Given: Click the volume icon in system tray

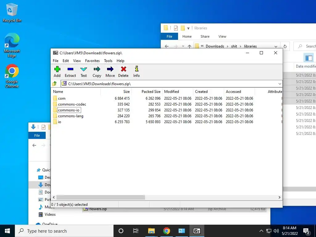Looking at the screenshot, I should tap(276, 231).
